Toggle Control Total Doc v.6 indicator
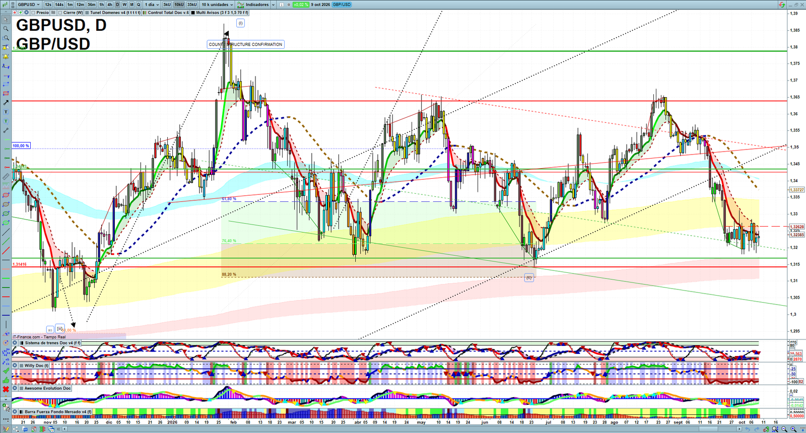The width and height of the screenshot is (806, 433). pos(145,13)
